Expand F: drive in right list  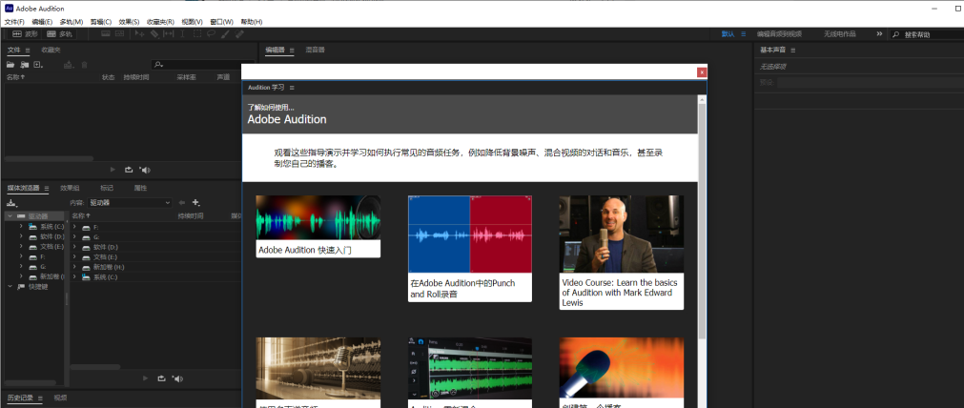pos(75,227)
